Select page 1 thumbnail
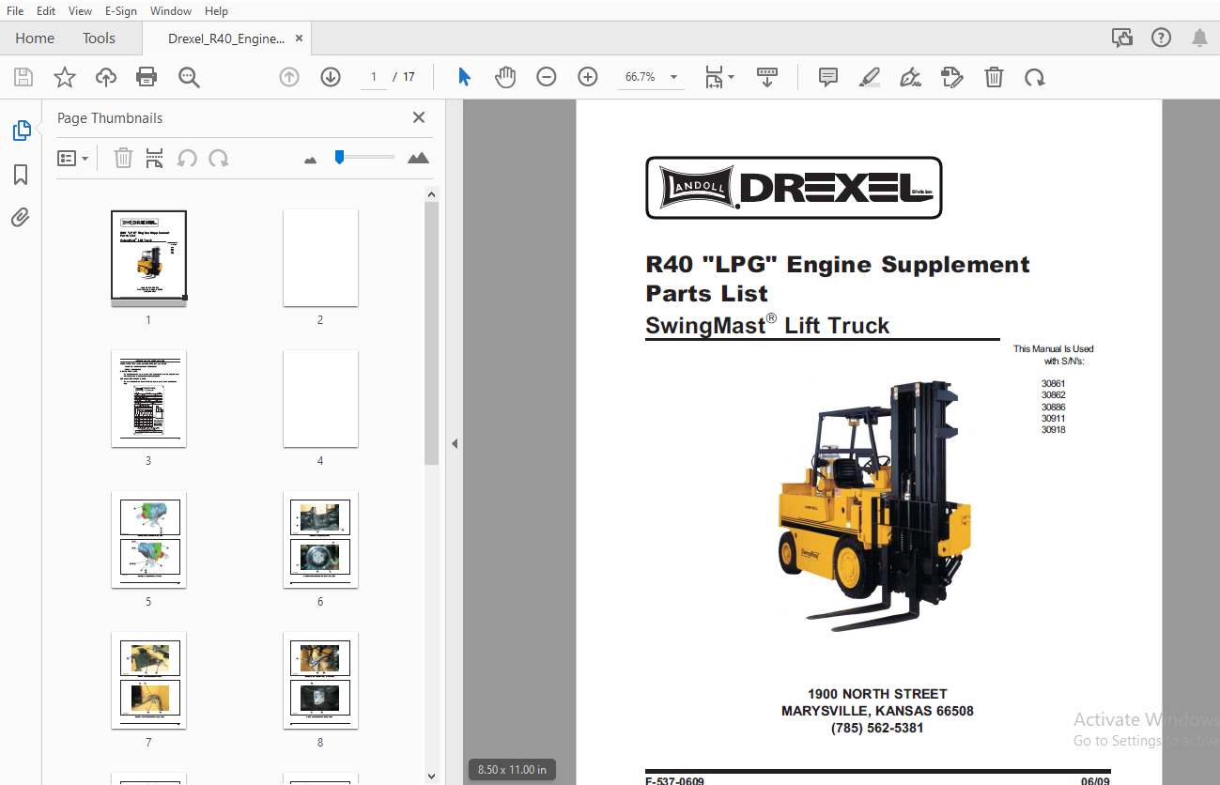1220x785 pixels. (148, 258)
